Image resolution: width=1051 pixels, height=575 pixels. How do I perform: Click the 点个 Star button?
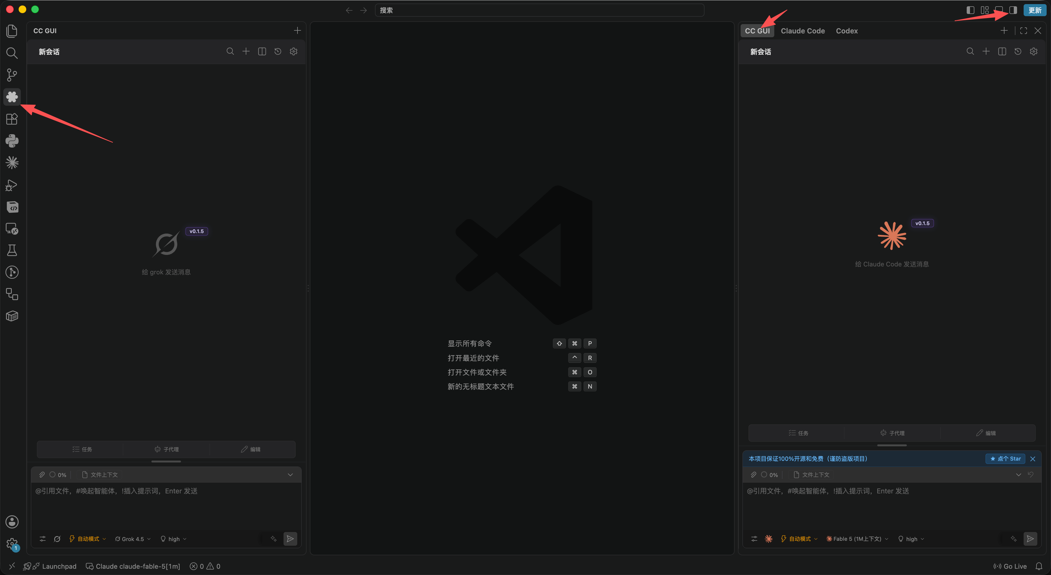tap(1005, 459)
